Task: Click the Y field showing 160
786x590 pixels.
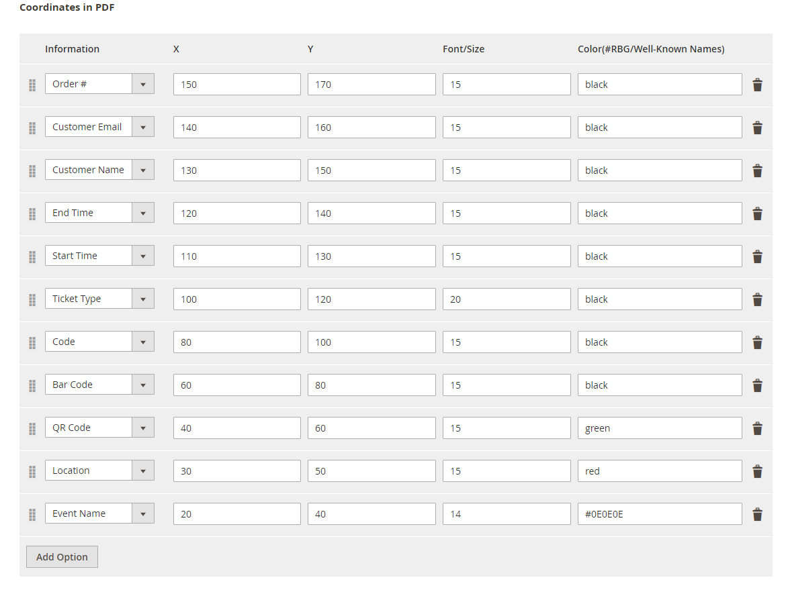Action: 372,128
